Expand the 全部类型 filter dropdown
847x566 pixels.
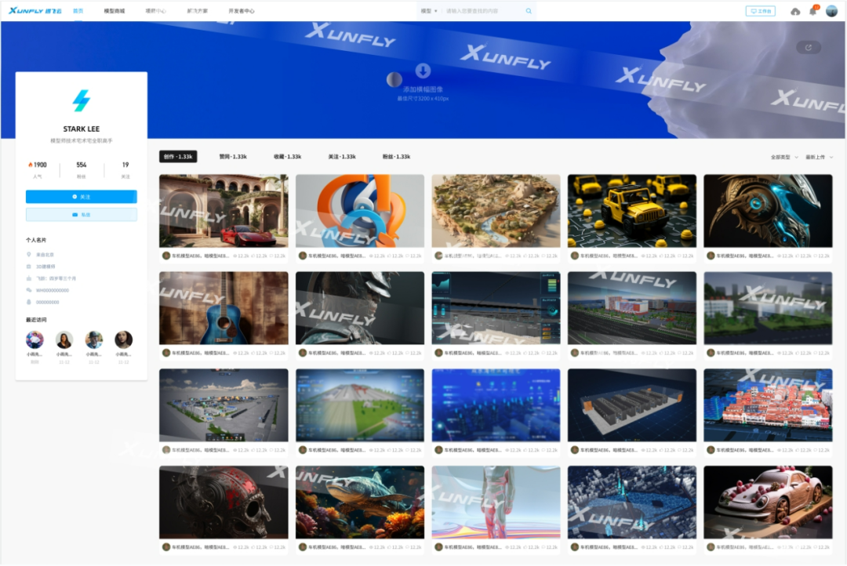[784, 157]
